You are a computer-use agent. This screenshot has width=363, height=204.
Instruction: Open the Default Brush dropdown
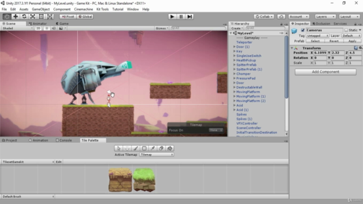[x=28, y=197]
